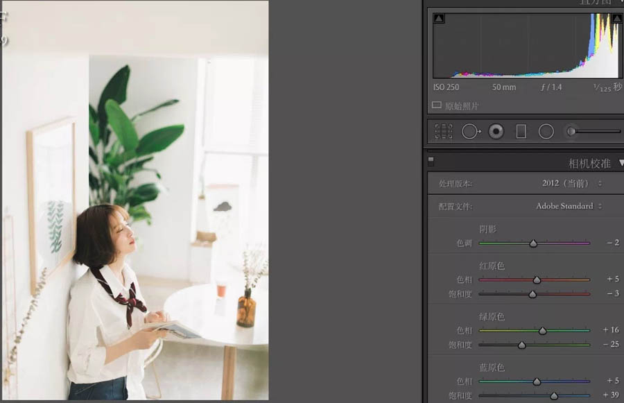Click the 蓝原色 section label
Viewport: 624px width, 403px height.
point(492,367)
